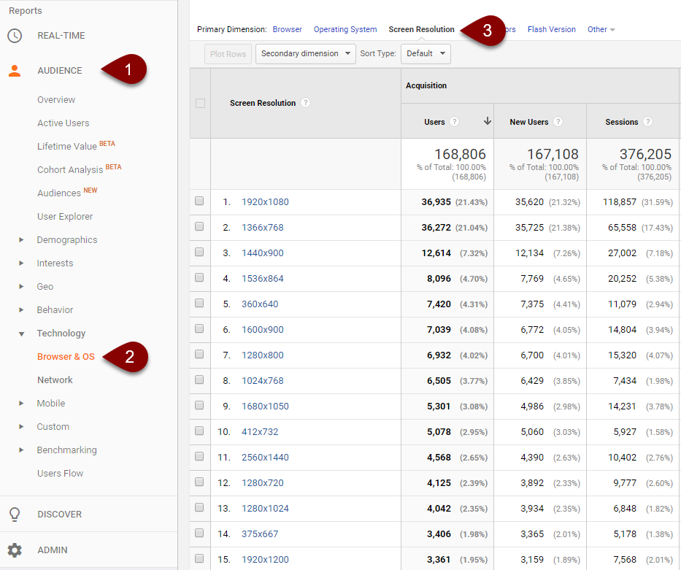Tick the 1366x768 row checkbox
This screenshot has width=681, height=570.
[200, 227]
